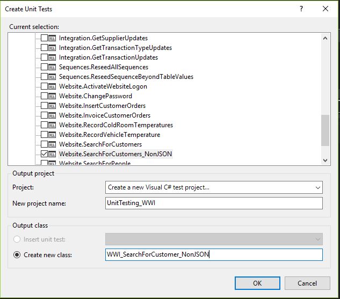Open the Project dropdown list
Screen dimensions: 340x299
[x=318, y=187]
